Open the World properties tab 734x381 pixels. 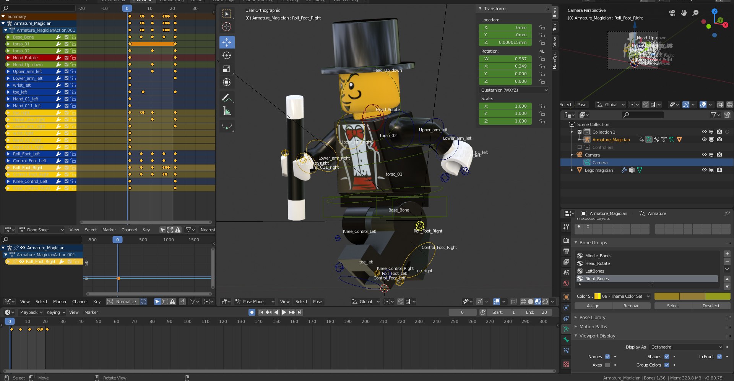pyautogui.click(x=566, y=283)
